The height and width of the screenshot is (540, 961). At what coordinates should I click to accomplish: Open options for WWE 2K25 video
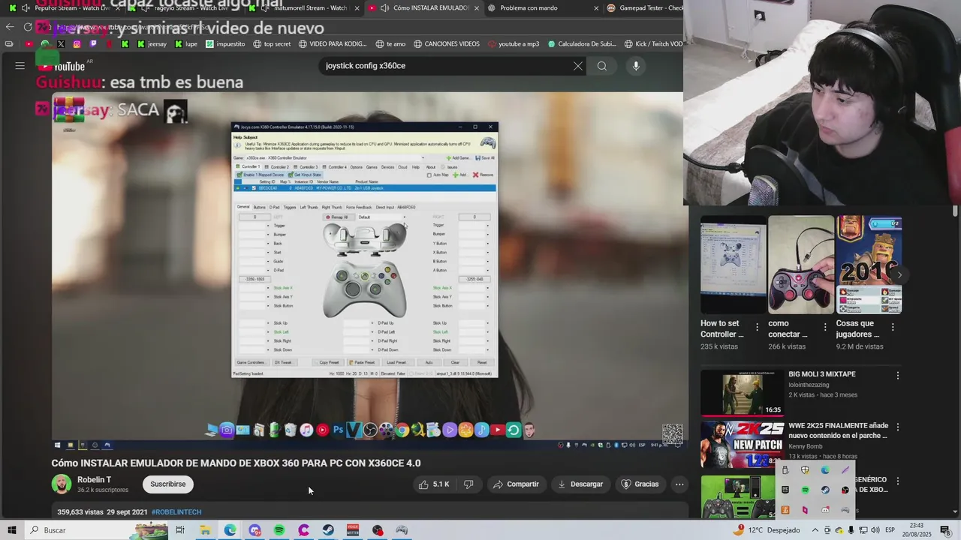click(897, 427)
